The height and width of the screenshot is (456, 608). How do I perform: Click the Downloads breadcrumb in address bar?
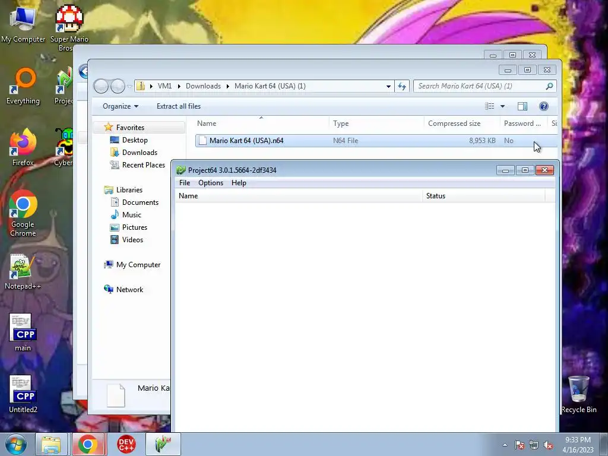[x=203, y=86]
